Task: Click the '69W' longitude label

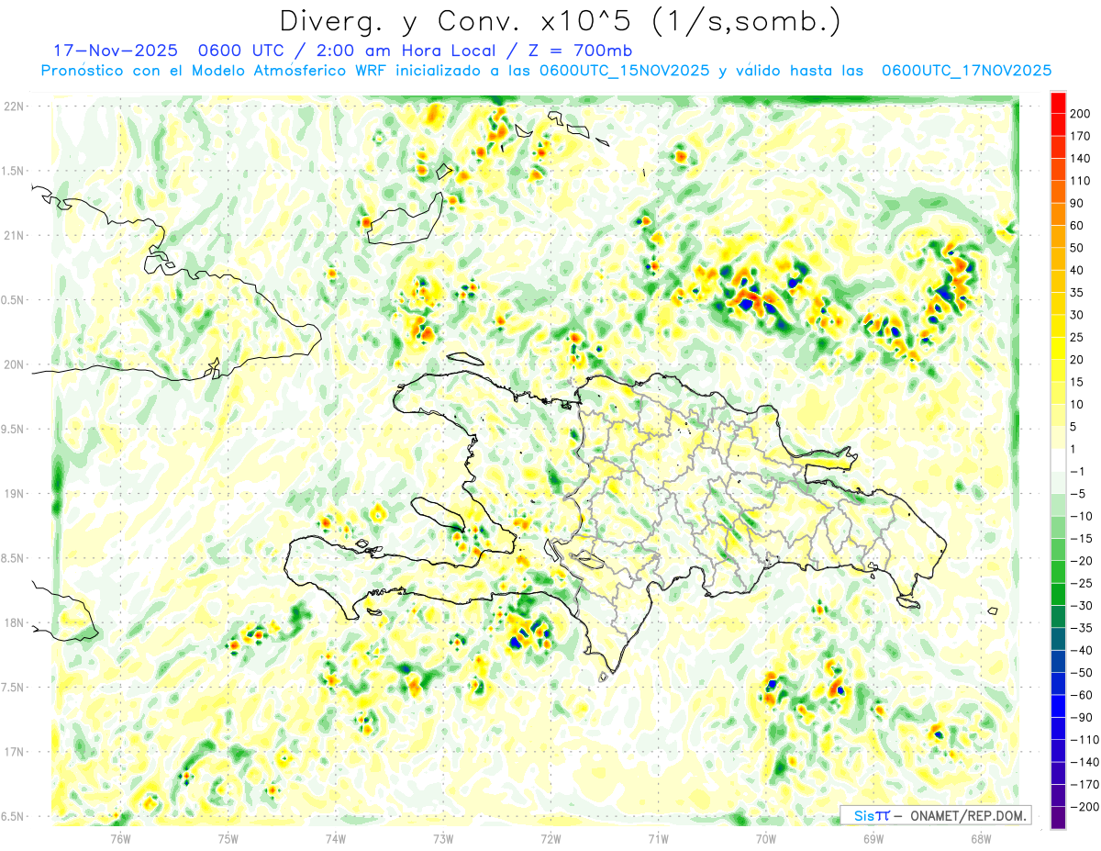Action: pyautogui.click(x=873, y=838)
